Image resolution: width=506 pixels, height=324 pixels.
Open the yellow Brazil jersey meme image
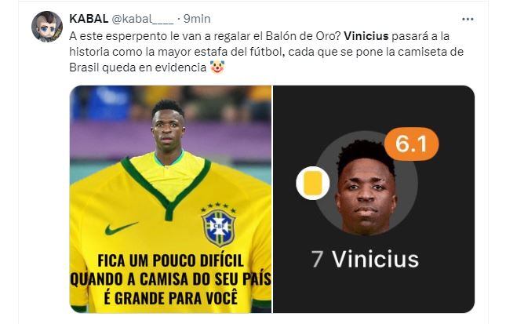click(171, 199)
